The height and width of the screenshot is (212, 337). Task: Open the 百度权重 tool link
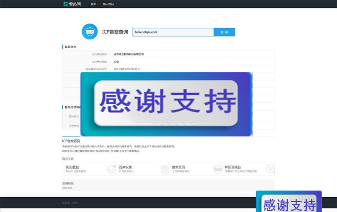point(126,167)
